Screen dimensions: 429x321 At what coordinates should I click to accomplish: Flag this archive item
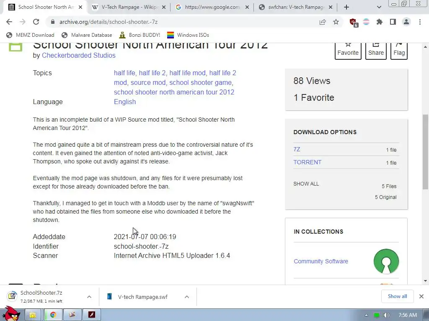(399, 50)
